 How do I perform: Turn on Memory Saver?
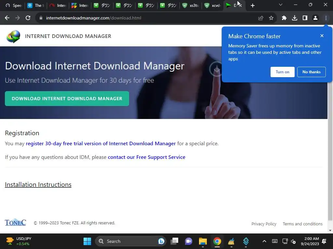[x=283, y=72]
